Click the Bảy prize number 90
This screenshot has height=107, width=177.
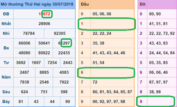68,102
